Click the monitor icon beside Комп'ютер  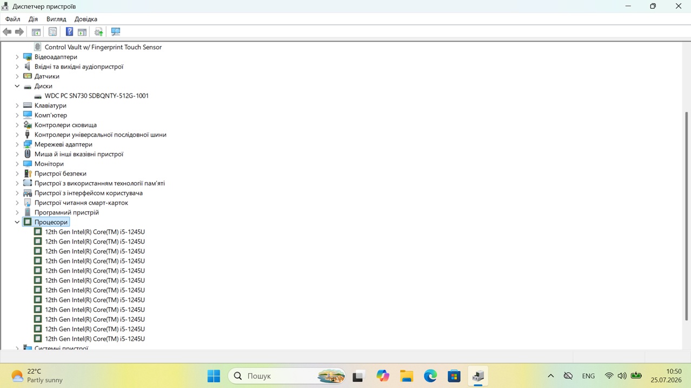(28, 115)
